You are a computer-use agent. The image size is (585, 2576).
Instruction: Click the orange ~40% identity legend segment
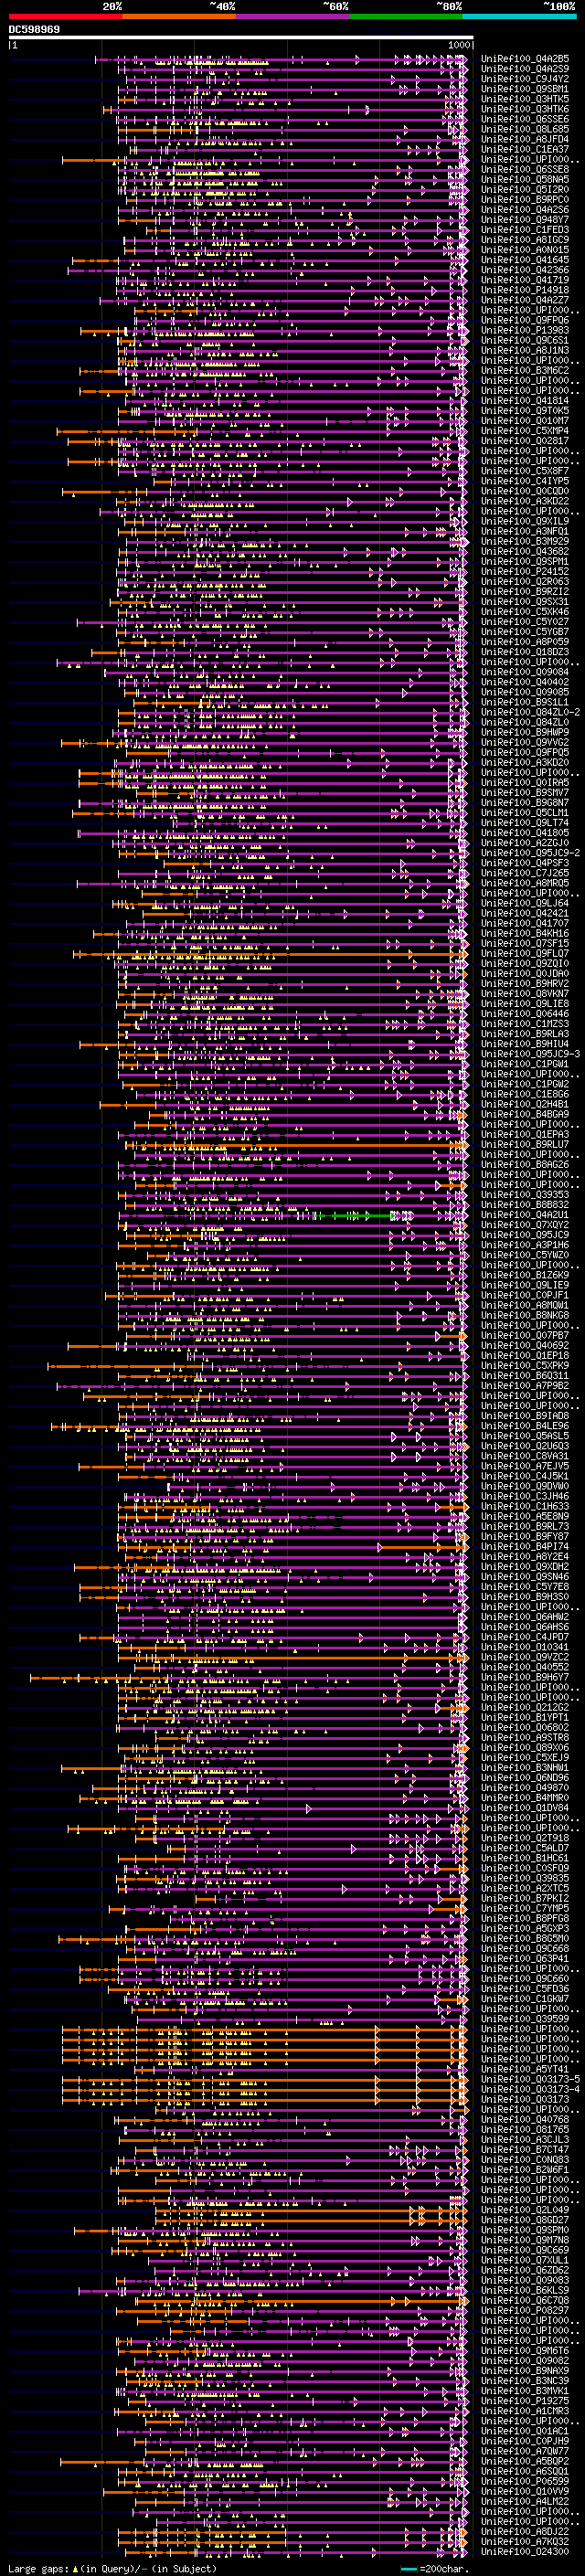[179, 17]
